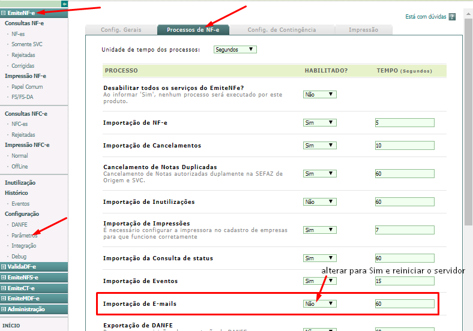Open the Importação de Impressões enabled dropdown
This screenshot has height=331, width=473.
point(320,230)
